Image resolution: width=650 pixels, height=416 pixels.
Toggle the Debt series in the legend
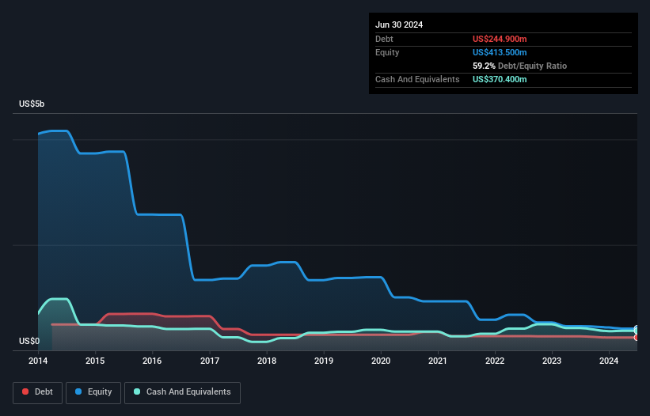[x=37, y=392]
